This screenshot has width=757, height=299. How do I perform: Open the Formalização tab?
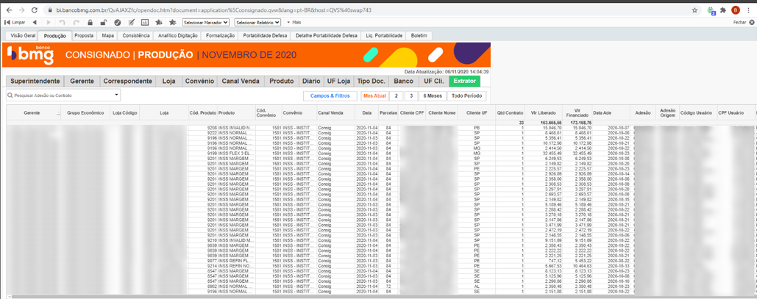point(220,36)
